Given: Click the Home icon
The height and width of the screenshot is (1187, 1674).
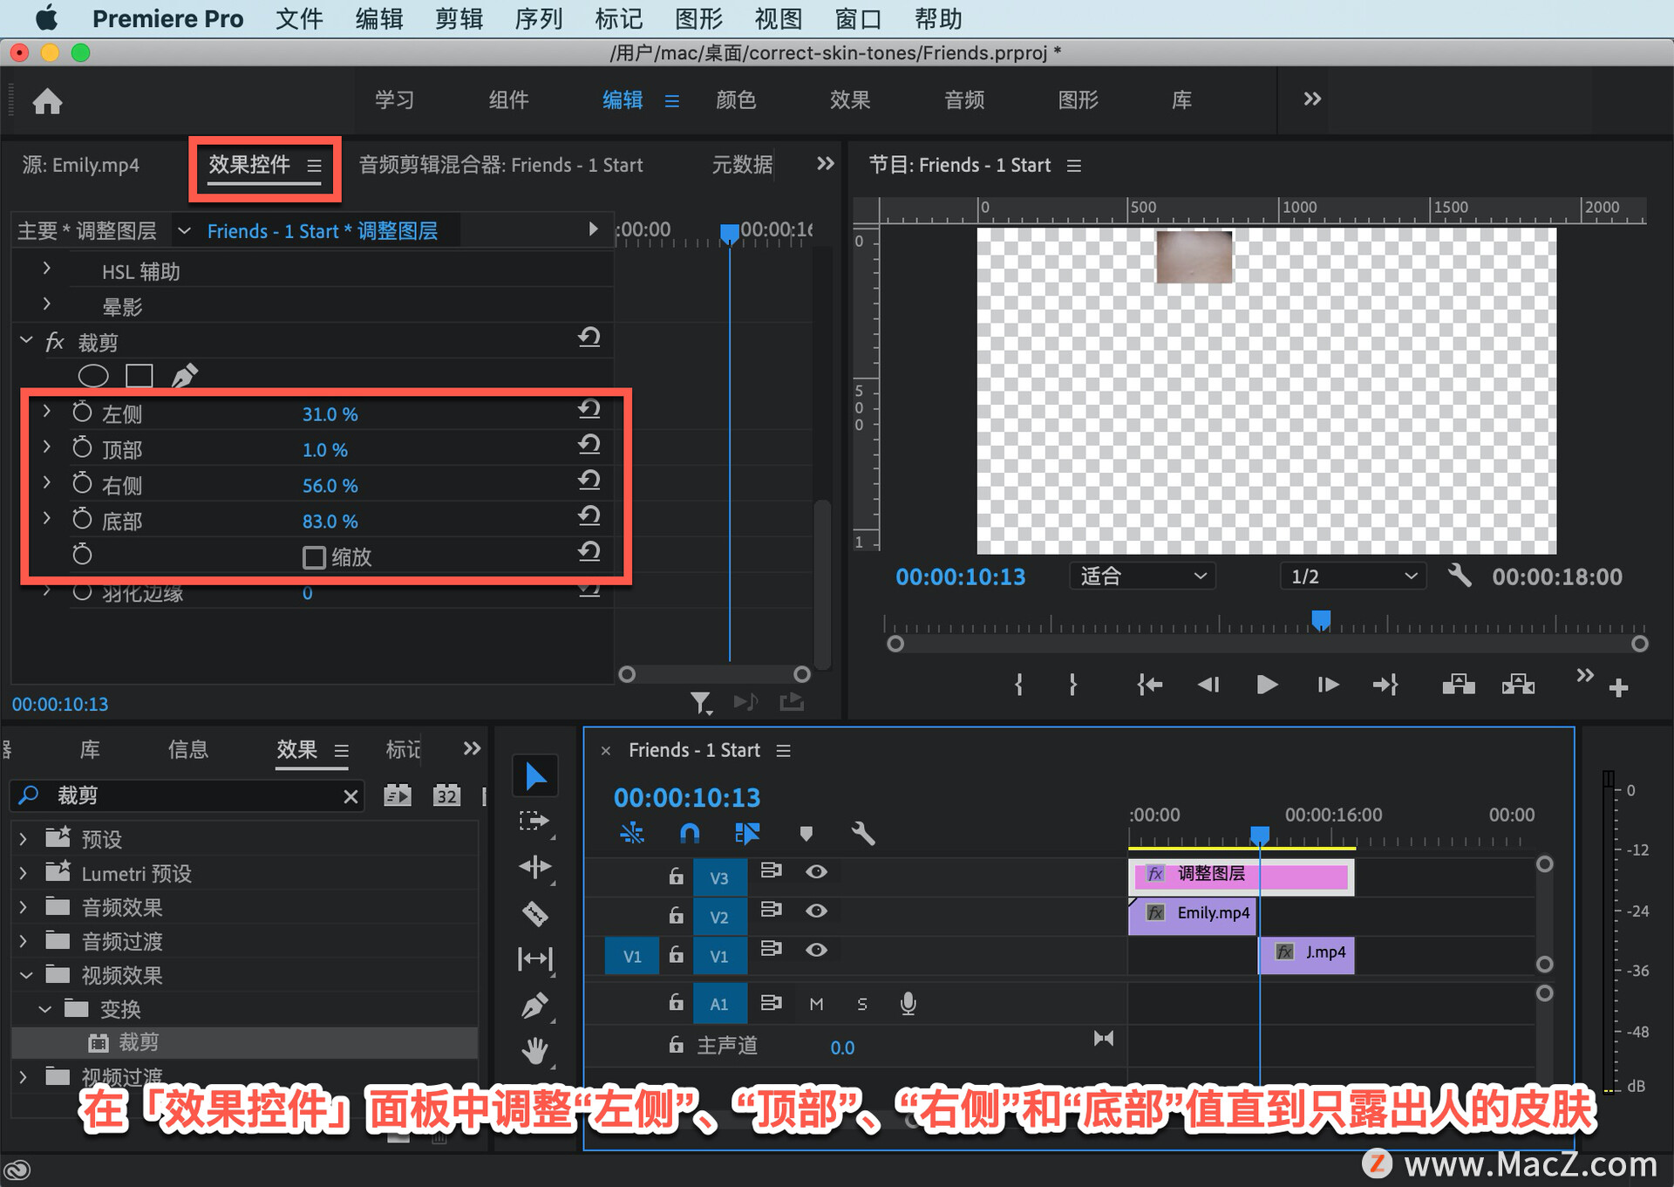Looking at the screenshot, I should (48, 102).
